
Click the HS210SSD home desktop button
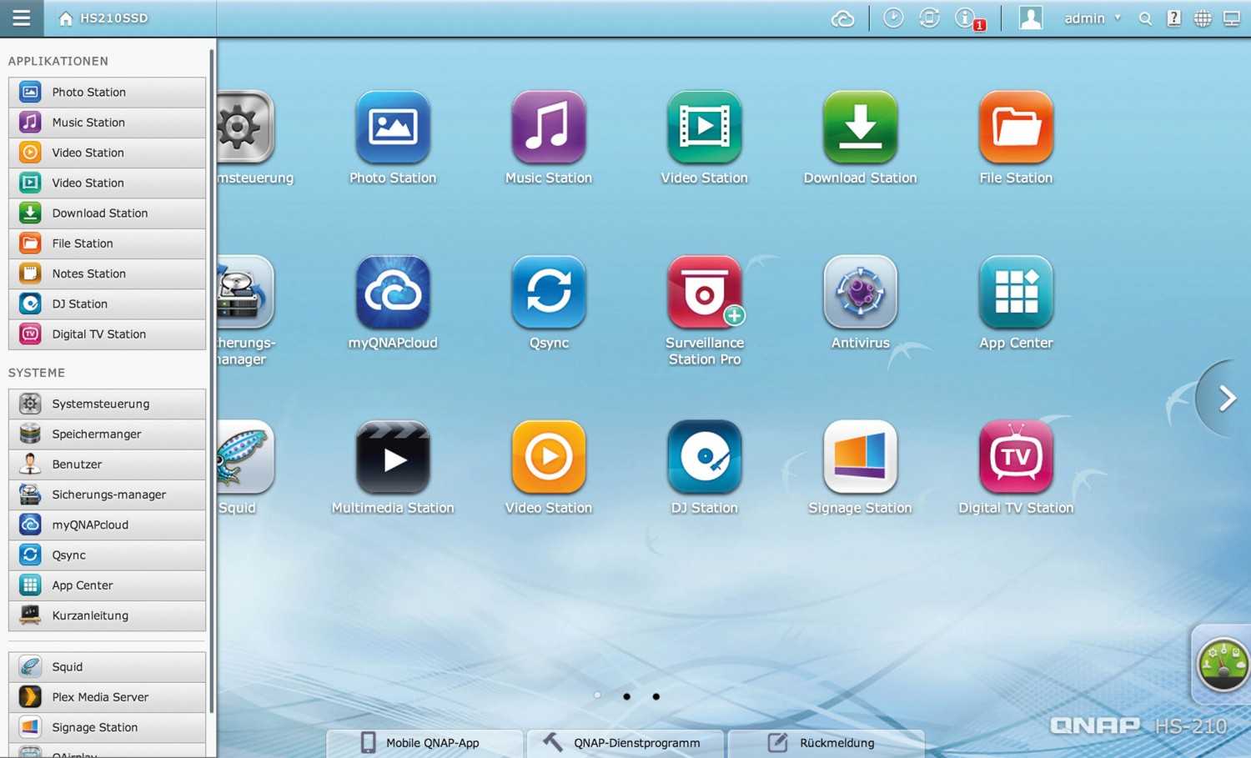tap(103, 18)
